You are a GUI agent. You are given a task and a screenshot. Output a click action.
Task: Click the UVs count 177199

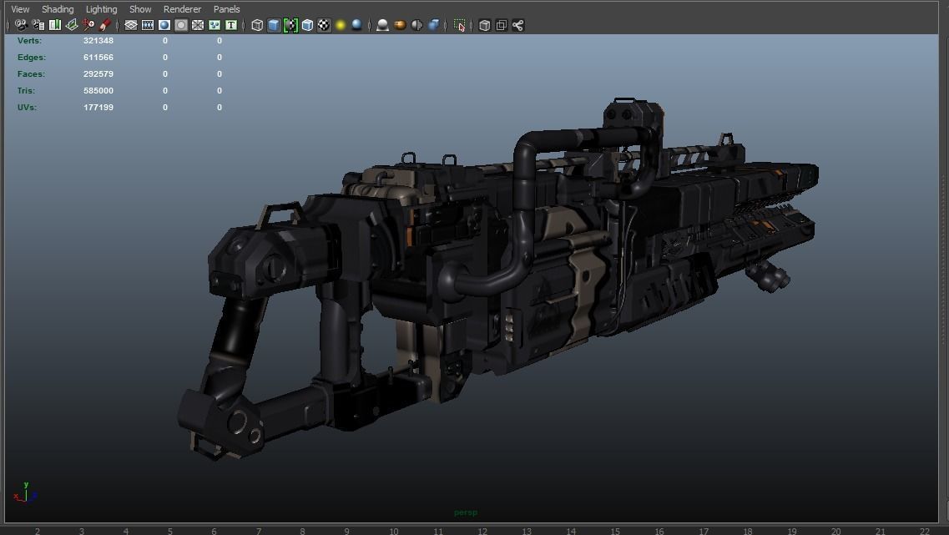tap(98, 107)
